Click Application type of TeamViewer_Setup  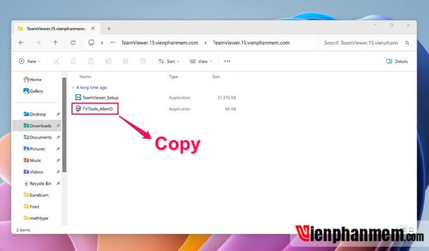[x=180, y=97]
